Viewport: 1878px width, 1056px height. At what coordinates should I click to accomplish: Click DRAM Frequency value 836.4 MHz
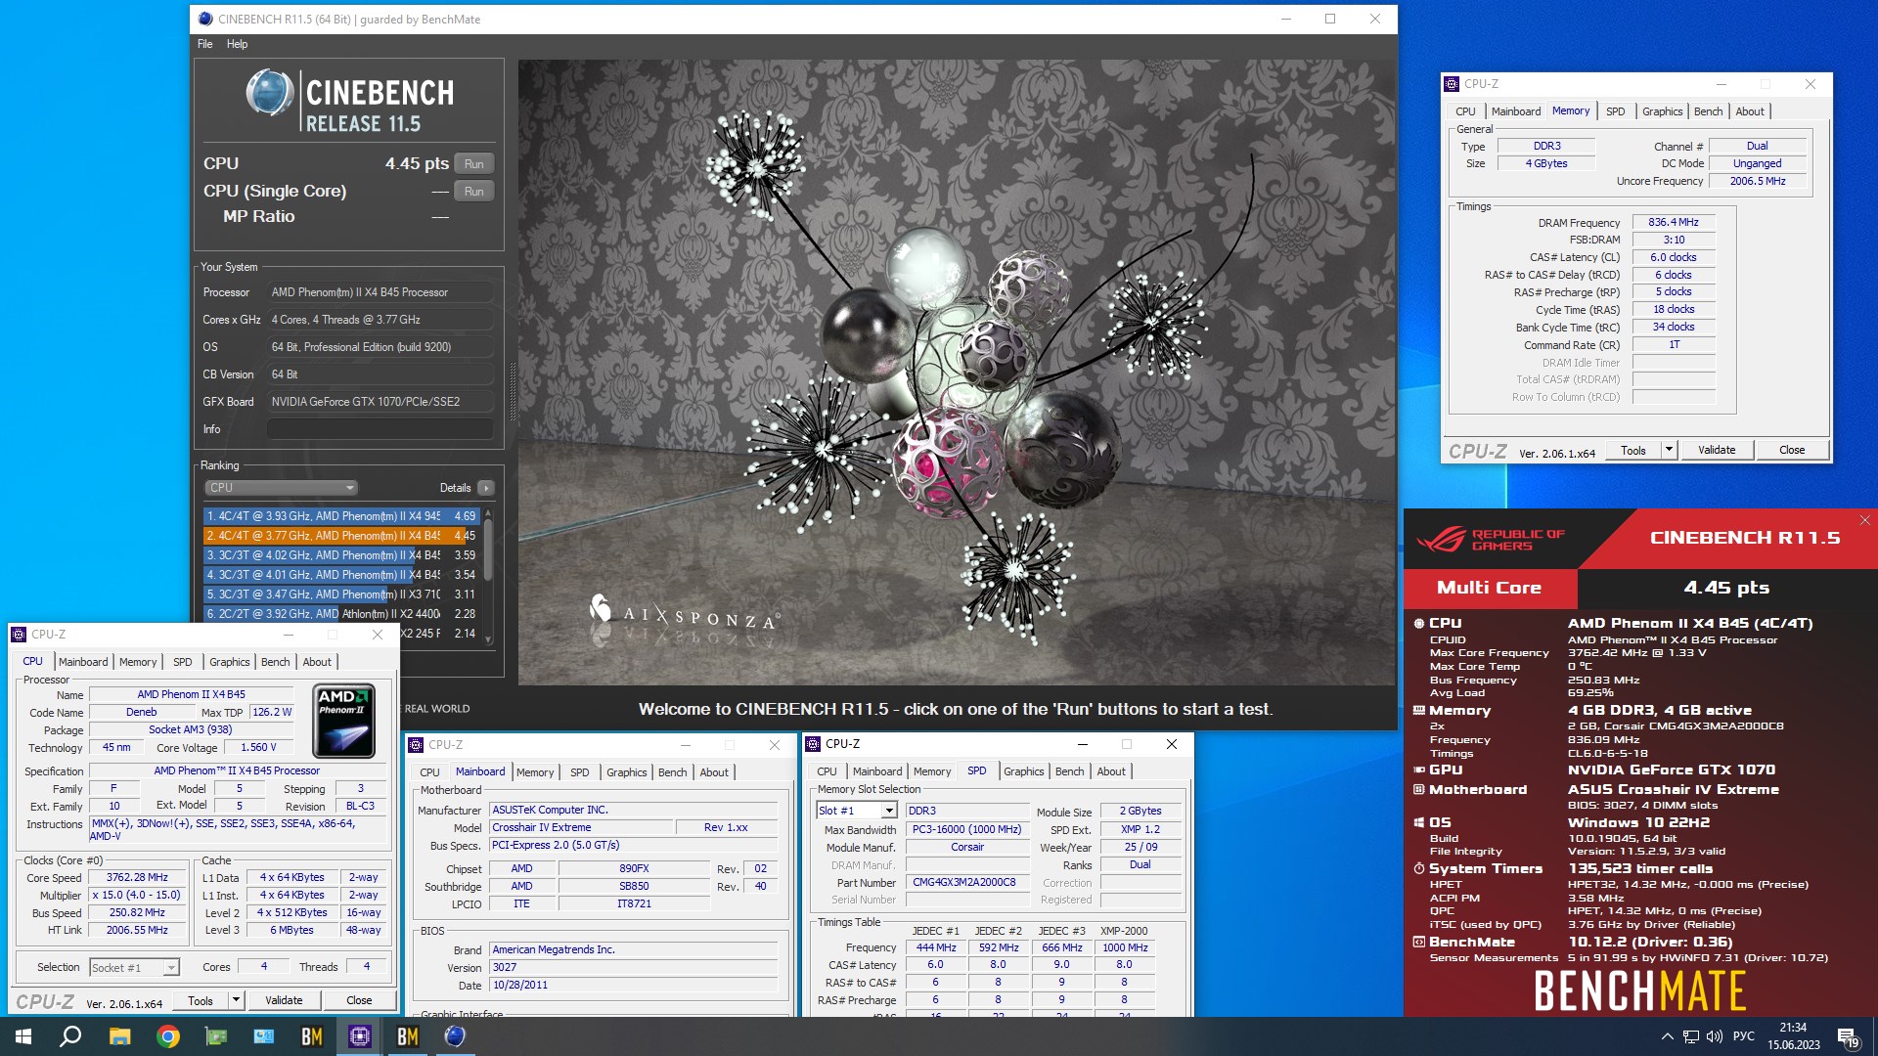click(1674, 223)
